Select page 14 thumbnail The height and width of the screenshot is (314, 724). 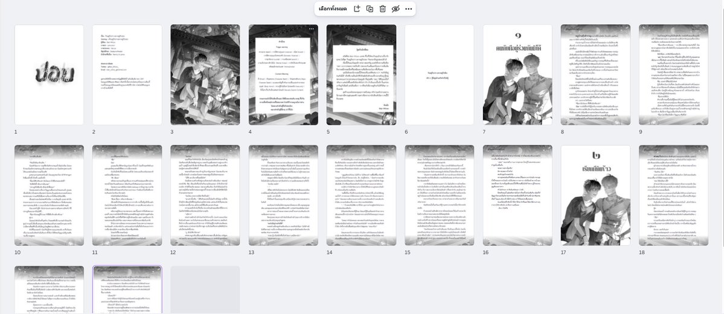click(361, 195)
